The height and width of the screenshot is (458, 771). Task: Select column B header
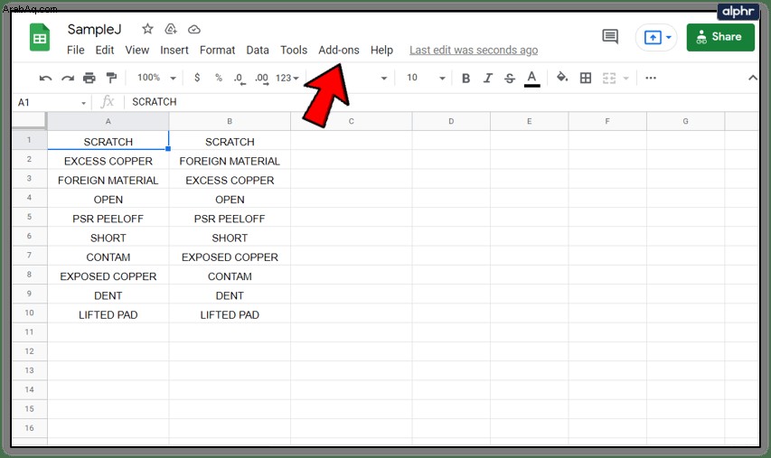tap(230, 121)
